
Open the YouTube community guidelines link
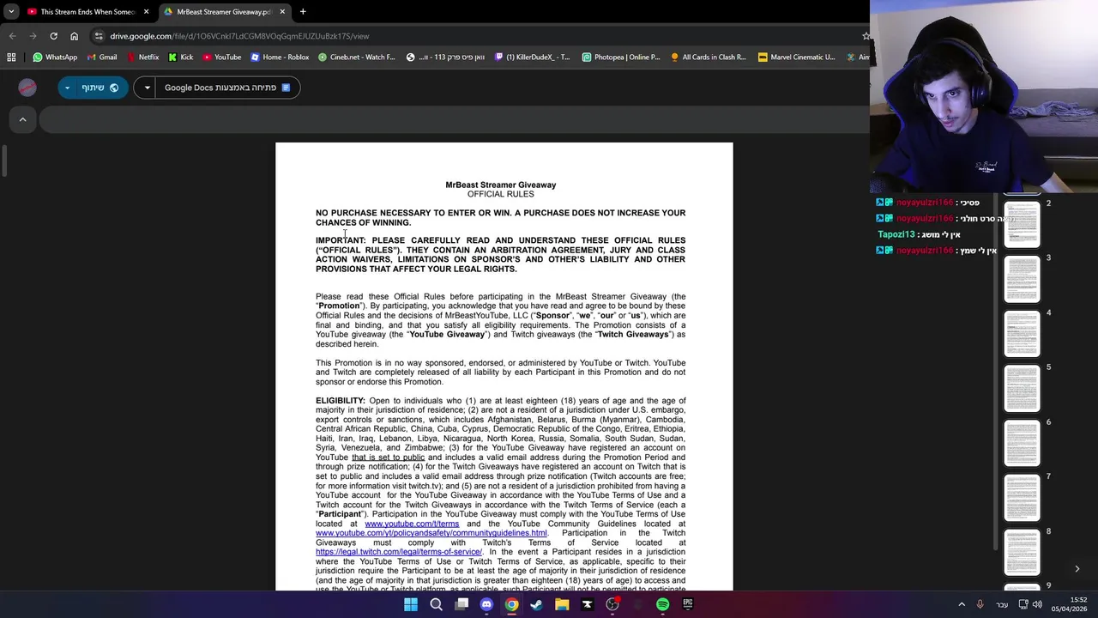point(431,533)
